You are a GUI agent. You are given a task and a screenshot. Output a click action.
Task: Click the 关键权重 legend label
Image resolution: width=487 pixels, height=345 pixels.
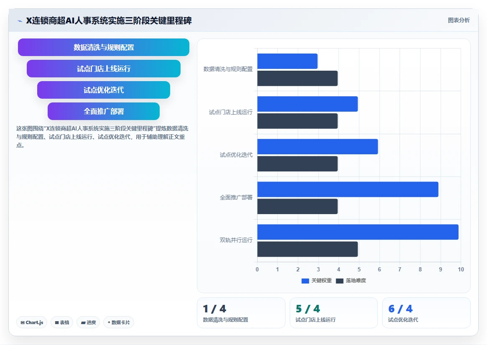pos(321,281)
